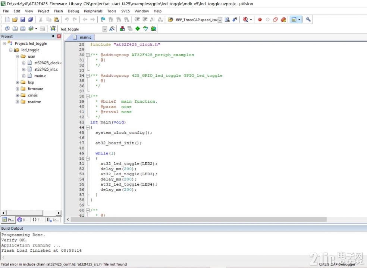Save current file with floppy disk icon
Screen dimensions: 367x268
pos(23,20)
